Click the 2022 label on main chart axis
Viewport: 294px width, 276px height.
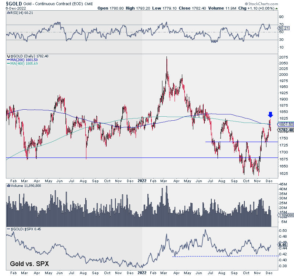click(142, 181)
